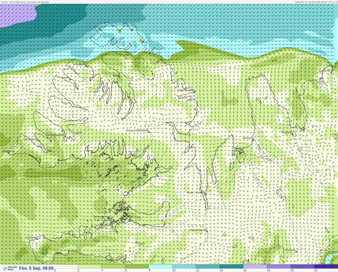Image resolution: width=338 pixels, height=272 pixels.
Task: Pick the 12–14 m/s teal legend swatch
Action: [x=208, y=266]
